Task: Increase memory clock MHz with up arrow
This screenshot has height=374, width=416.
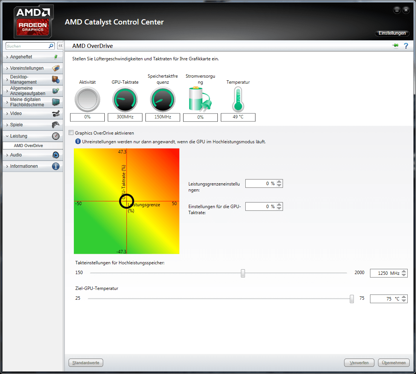Action: [x=404, y=271]
